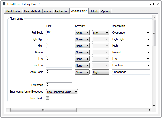The height and width of the screenshot is (118, 162).
Task: Click the Hysteresis input field
Action: click(x=59, y=85)
